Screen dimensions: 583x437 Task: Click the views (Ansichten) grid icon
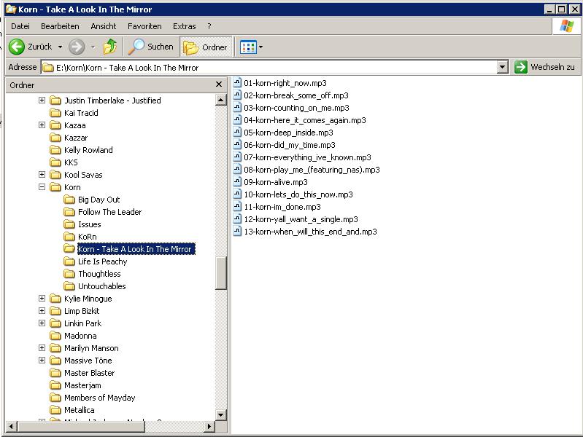(248, 47)
